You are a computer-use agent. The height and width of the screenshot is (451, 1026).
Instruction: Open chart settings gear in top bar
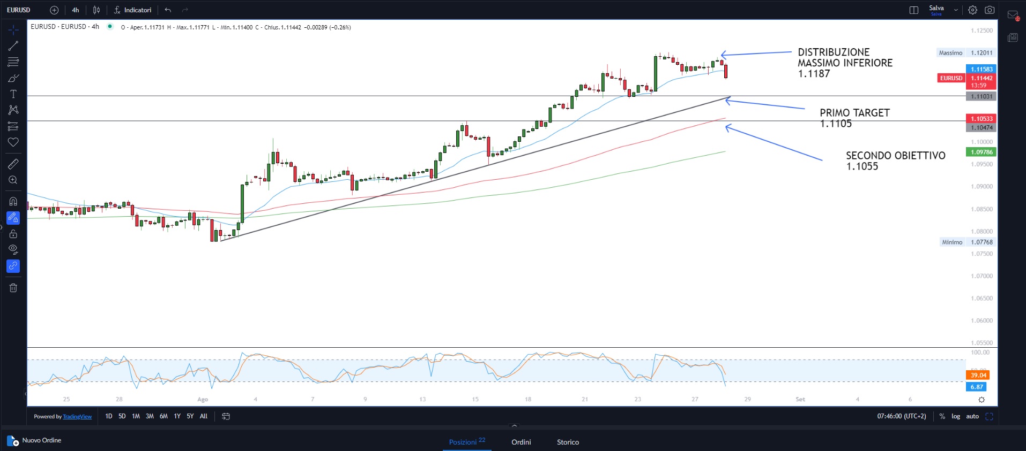pyautogui.click(x=973, y=10)
